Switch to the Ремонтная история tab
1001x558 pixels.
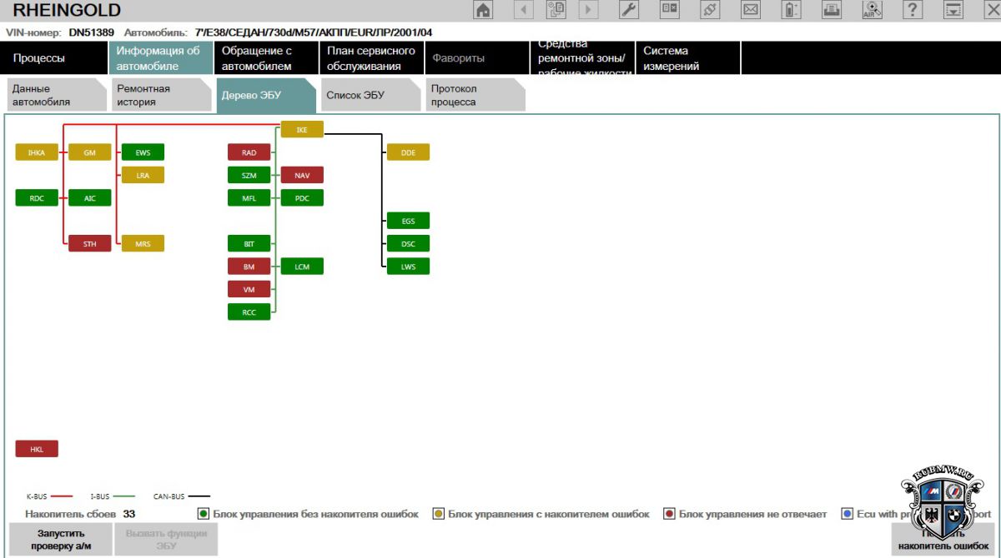pyautogui.click(x=161, y=95)
